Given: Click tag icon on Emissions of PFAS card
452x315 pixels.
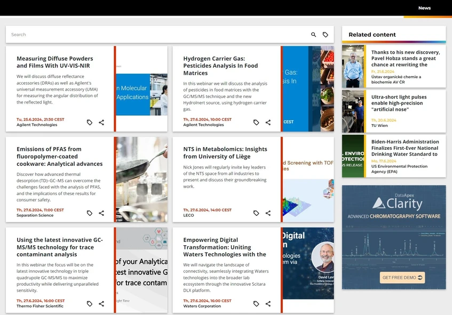Looking at the screenshot, I should [90, 213].
